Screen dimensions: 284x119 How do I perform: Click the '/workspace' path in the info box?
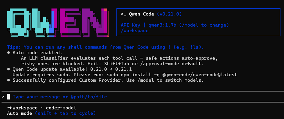pos(135,31)
